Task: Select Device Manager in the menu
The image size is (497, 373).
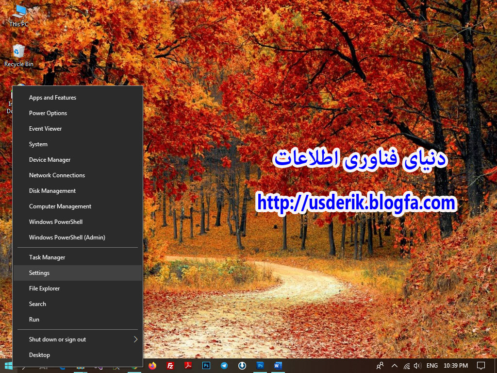Action: click(x=50, y=160)
